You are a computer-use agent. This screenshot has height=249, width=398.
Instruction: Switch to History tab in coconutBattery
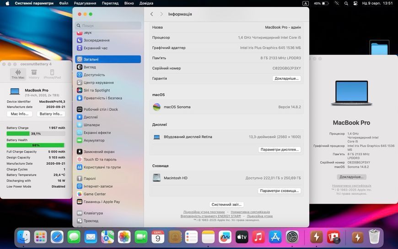(x=34, y=74)
